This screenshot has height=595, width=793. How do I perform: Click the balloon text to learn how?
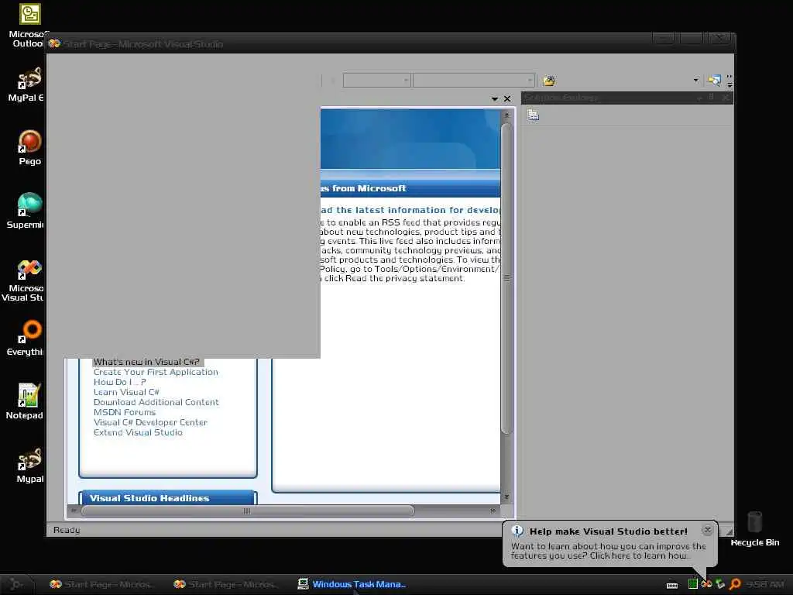(609, 551)
